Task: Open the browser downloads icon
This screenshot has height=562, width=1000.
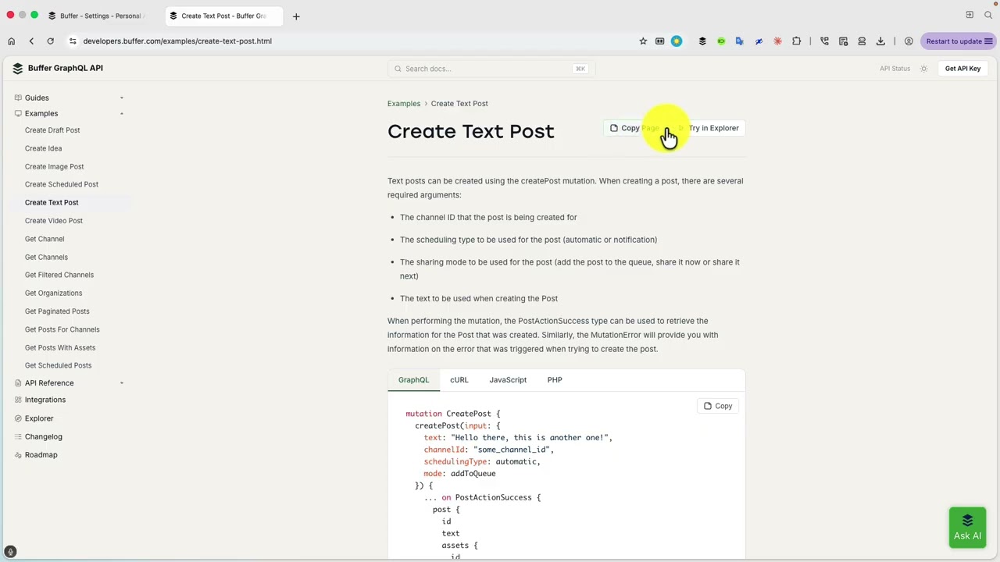Action: tap(880, 41)
